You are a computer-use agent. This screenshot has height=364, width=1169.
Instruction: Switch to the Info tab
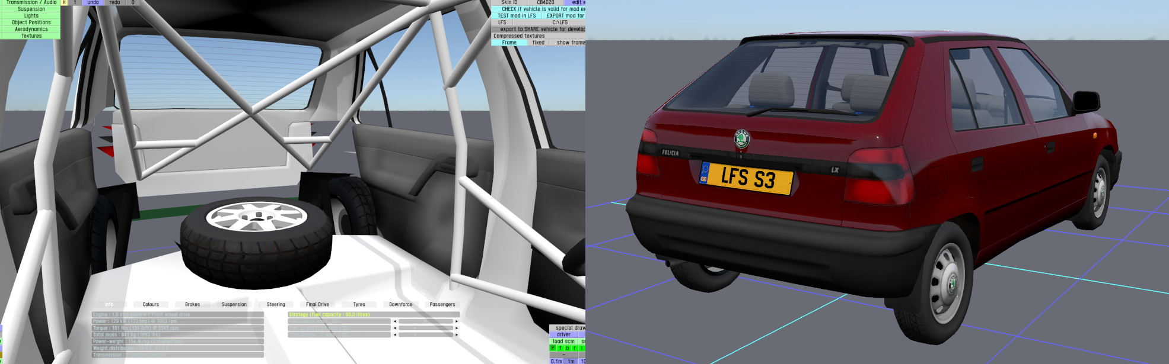tap(109, 304)
